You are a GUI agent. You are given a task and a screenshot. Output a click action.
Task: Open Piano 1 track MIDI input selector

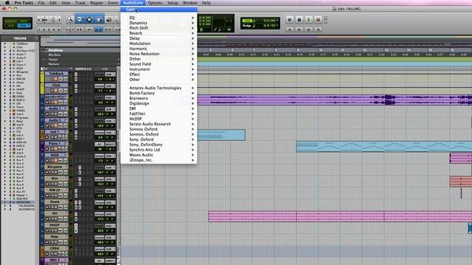[99, 144]
